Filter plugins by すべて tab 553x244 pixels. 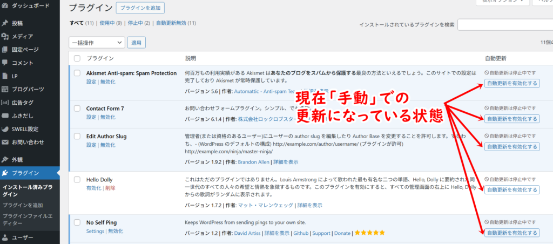tap(77, 23)
